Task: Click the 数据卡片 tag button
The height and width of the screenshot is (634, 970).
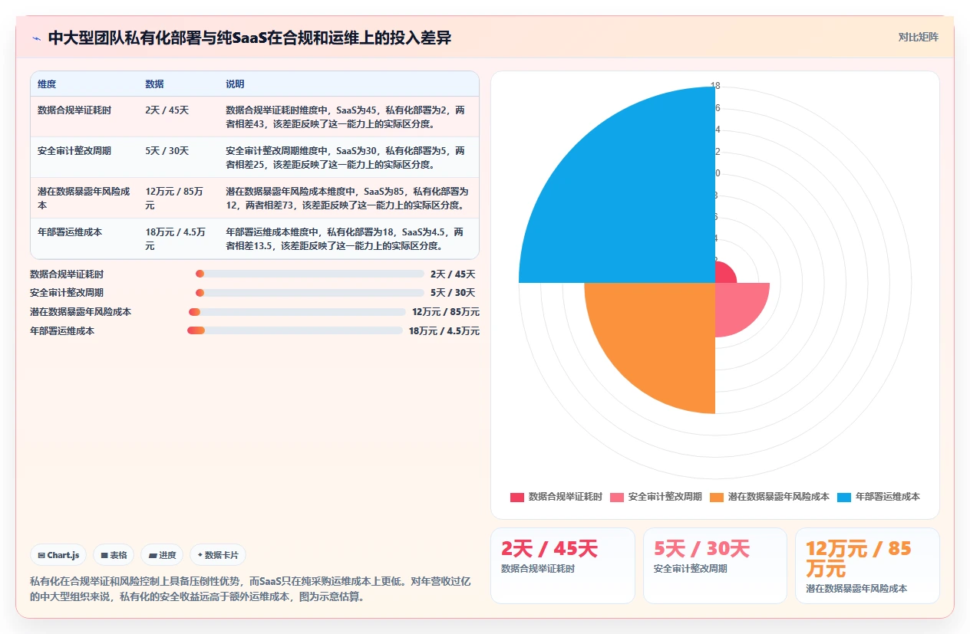Action: pyautogui.click(x=218, y=555)
